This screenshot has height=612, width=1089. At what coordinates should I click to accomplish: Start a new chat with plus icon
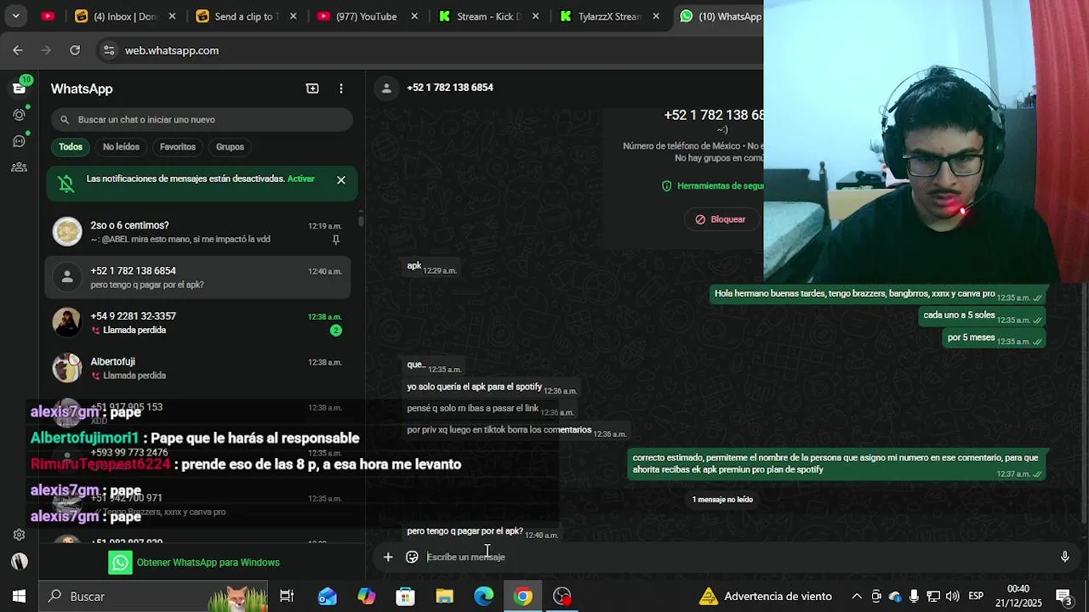coord(312,88)
